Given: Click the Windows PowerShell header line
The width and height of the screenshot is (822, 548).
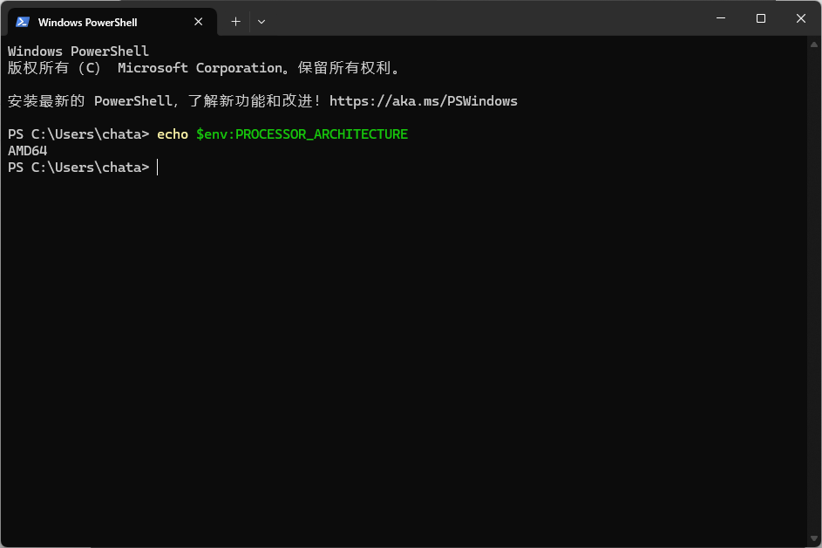Looking at the screenshot, I should coord(78,51).
